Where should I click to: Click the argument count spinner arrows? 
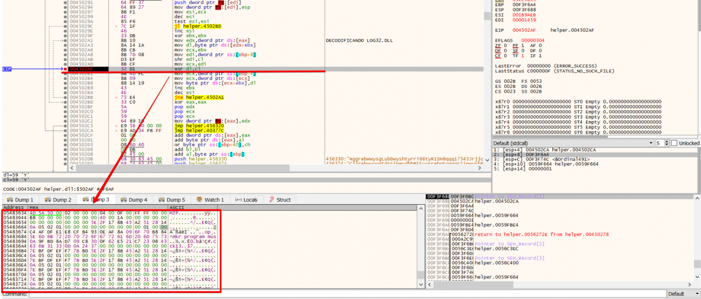(667, 143)
